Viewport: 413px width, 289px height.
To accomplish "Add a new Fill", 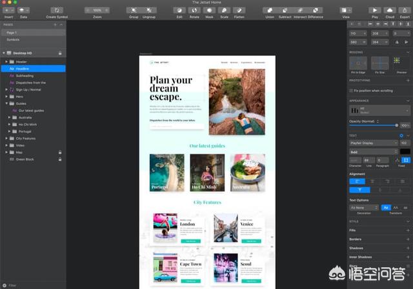I will coord(408,230).
